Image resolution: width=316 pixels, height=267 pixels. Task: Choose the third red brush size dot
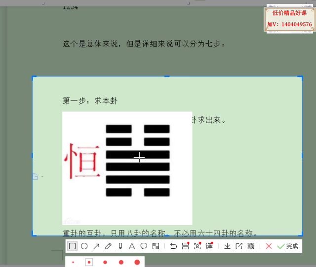[x=105, y=263]
